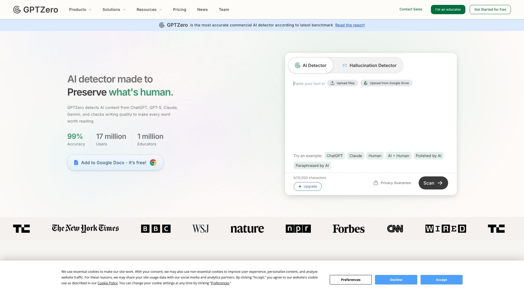The image size is (524, 294).
Task: Click the Contact Sales link
Action: tap(411, 9)
